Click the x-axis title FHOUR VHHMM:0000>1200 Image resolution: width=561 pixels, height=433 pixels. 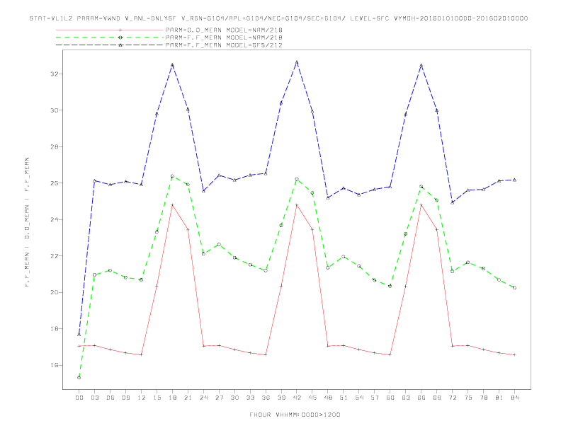click(295, 415)
